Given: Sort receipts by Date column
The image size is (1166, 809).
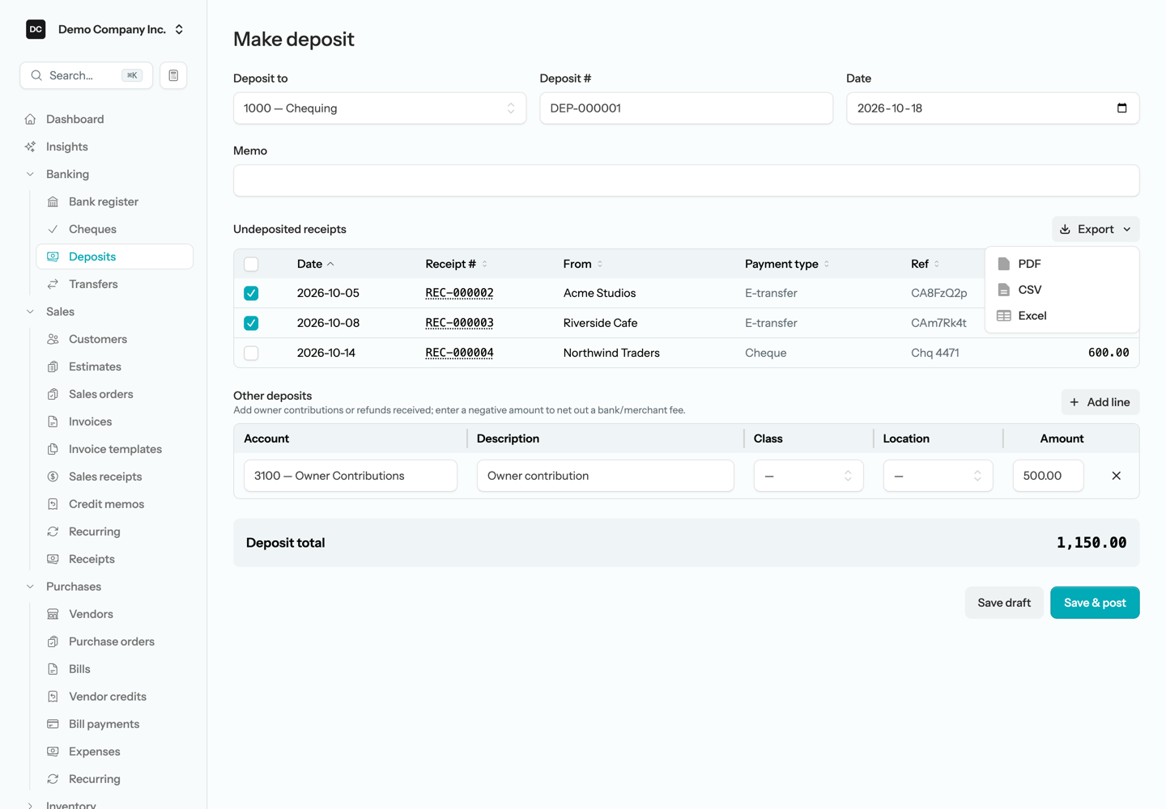Looking at the screenshot, I should tap(316, 264).
